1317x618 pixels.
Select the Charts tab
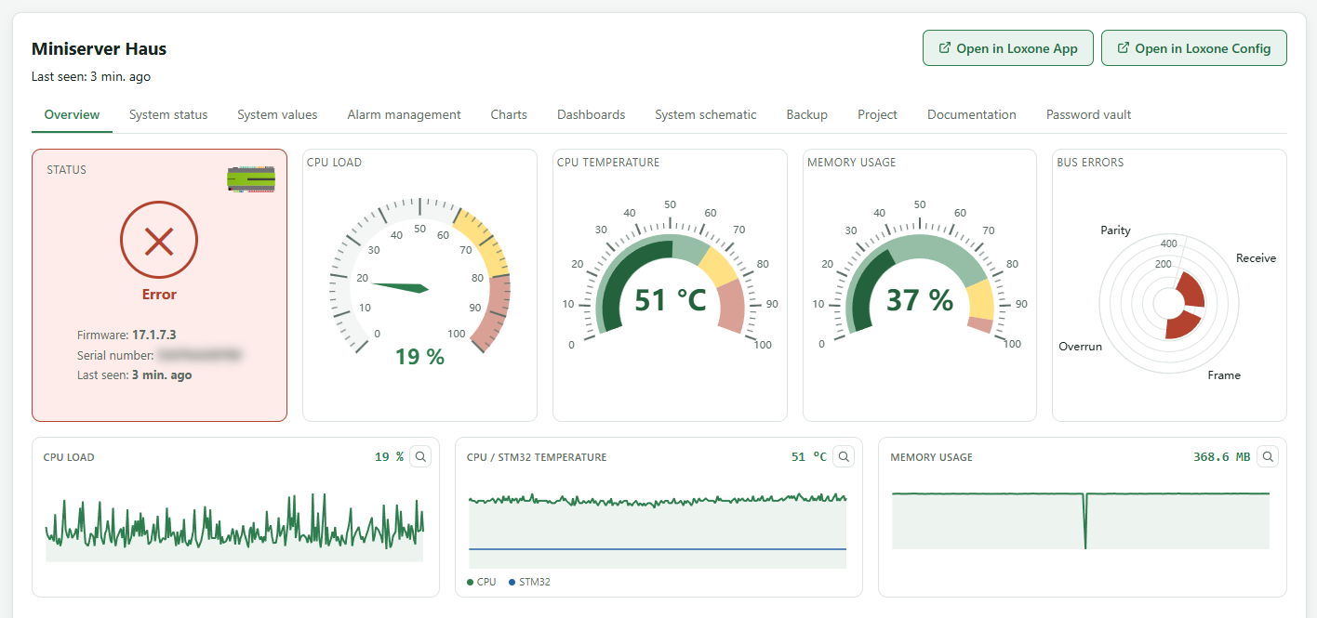coord(509,115)
